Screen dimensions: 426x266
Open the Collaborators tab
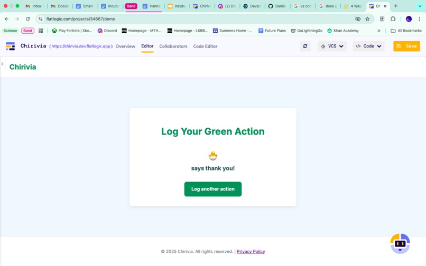tap(173, 46)
